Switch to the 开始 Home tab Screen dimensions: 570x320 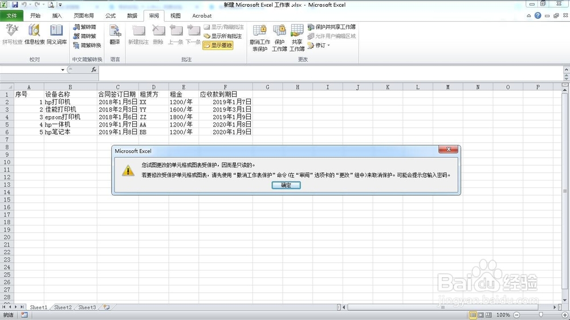pyautogui.click(x=35, y=15)
